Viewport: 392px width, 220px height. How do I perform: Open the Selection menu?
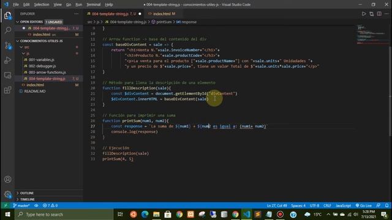click(42, 4)
